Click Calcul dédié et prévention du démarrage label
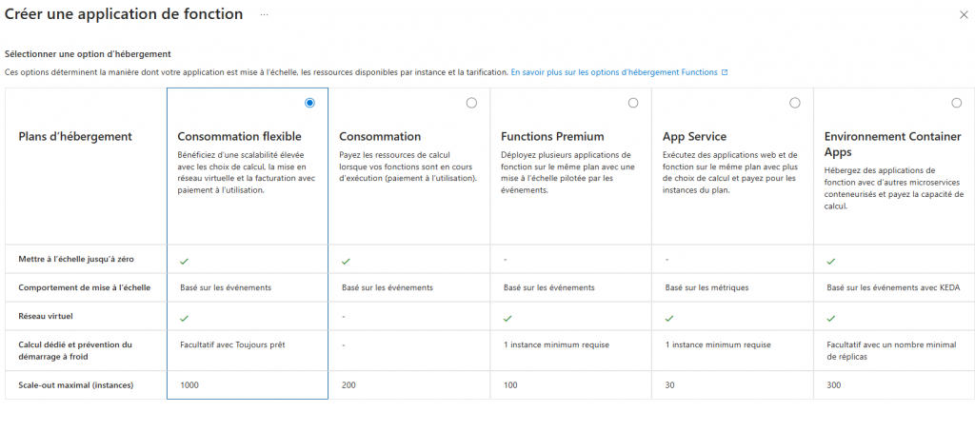This screenshot has width=975, height=432. [75, 350]
